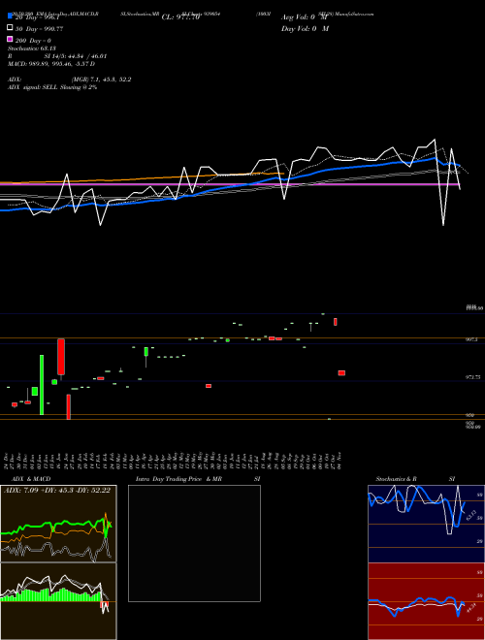Click the 'Day Vol: 0 M' label
This screenshot has width=485, height=640.
coord(305,28)
